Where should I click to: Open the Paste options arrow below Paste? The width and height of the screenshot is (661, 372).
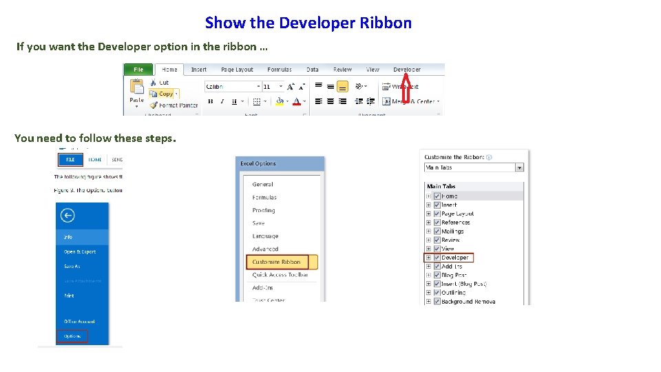click(136, 106)
